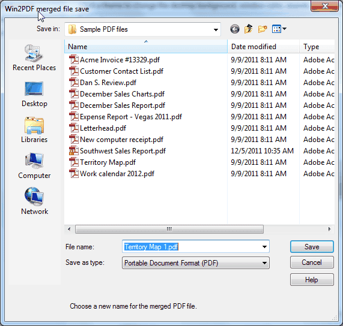
Task: Open Computer in places bar
Action: 34,166
